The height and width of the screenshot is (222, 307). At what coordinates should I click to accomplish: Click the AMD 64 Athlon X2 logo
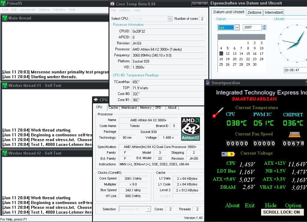coord(190,129)
